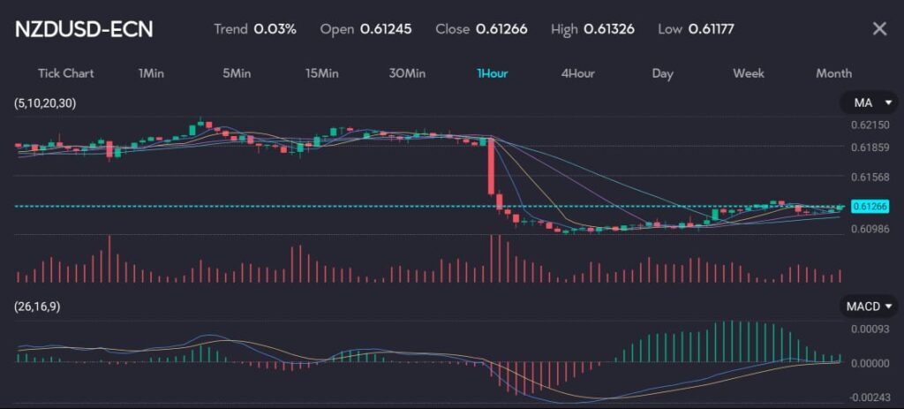Select the 1Min timeframe tab

pyautogui.click(x=151, y=73)
